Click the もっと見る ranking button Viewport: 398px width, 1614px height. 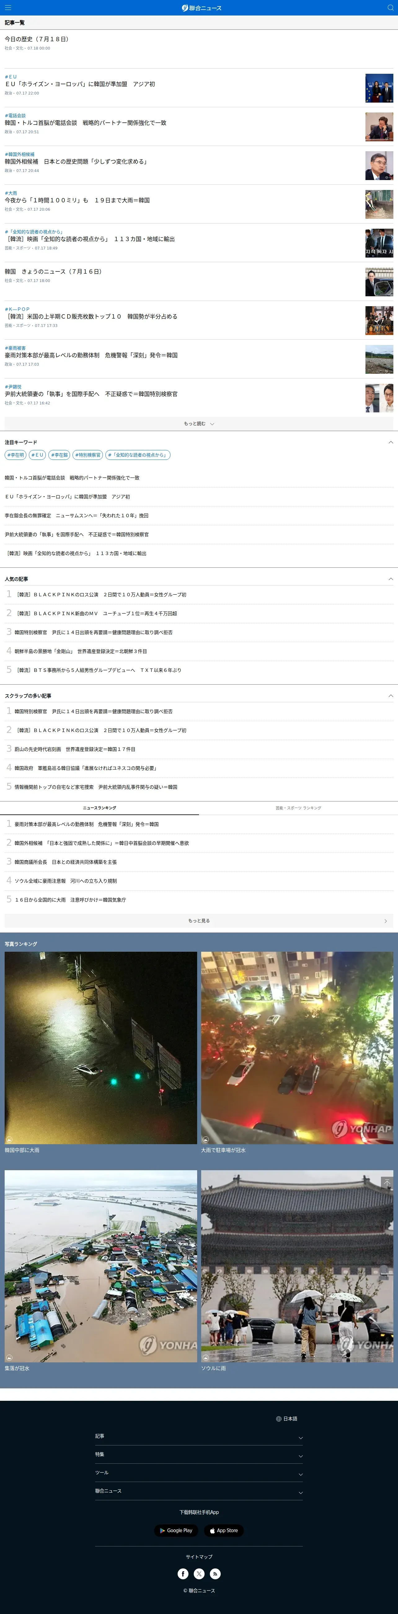199,920
